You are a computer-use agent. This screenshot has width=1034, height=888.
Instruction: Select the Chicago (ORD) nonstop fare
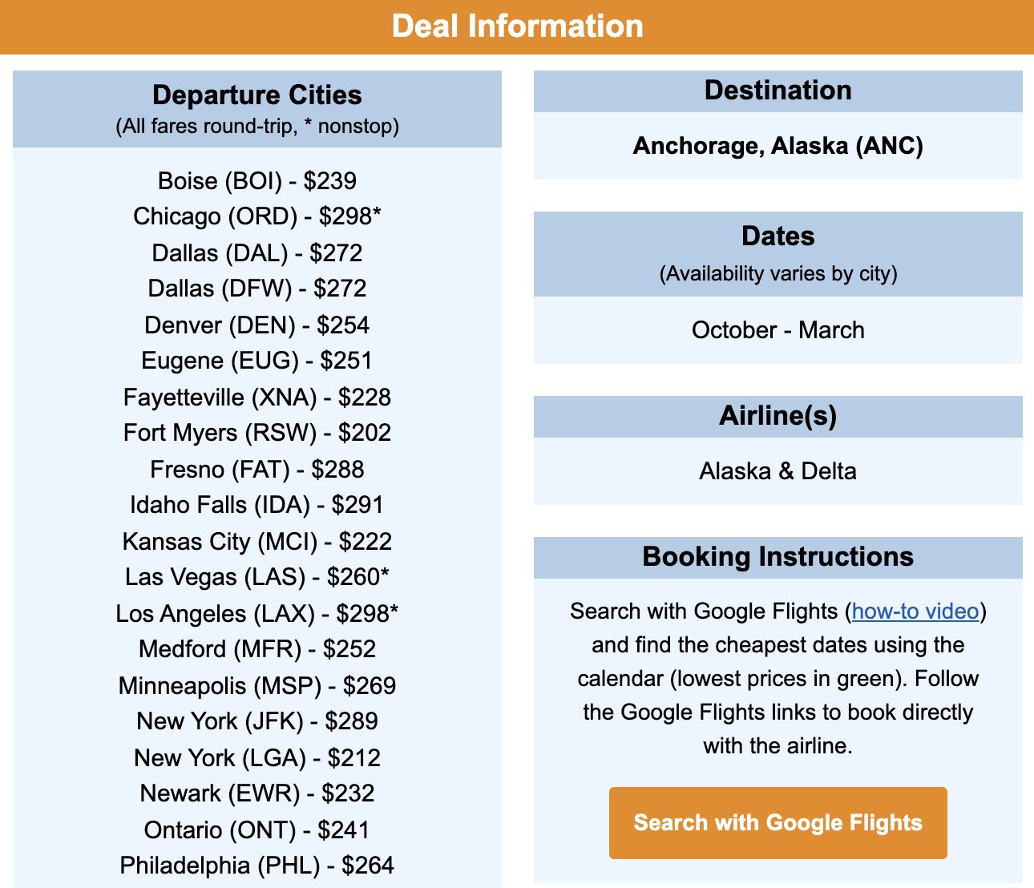coord(256,216)
